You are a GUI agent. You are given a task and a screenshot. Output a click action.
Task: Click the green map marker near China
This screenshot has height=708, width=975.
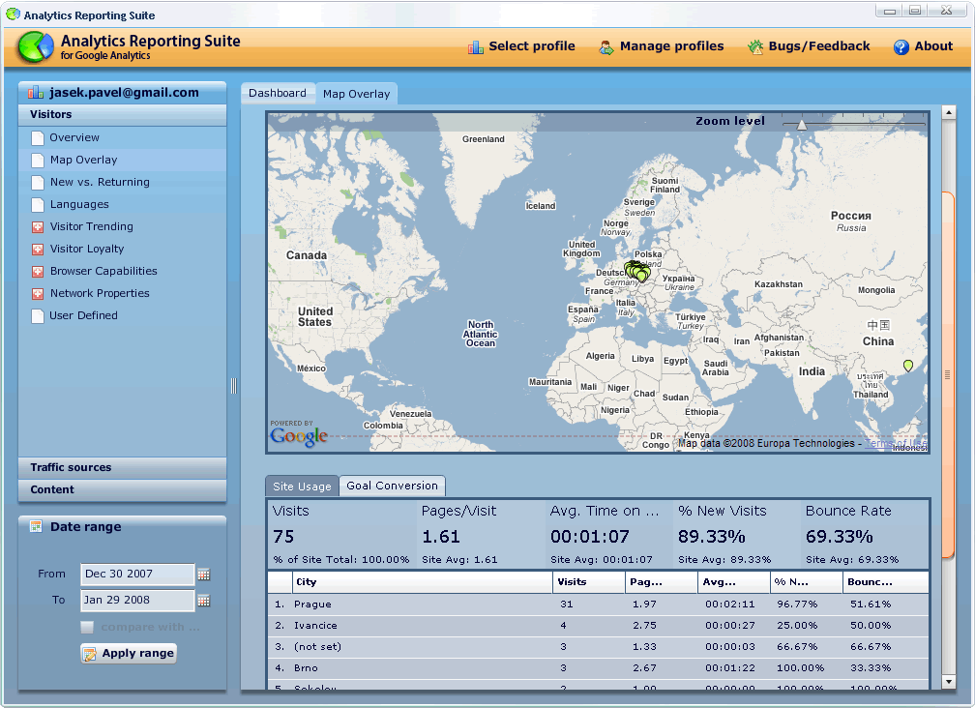point(908,366)
